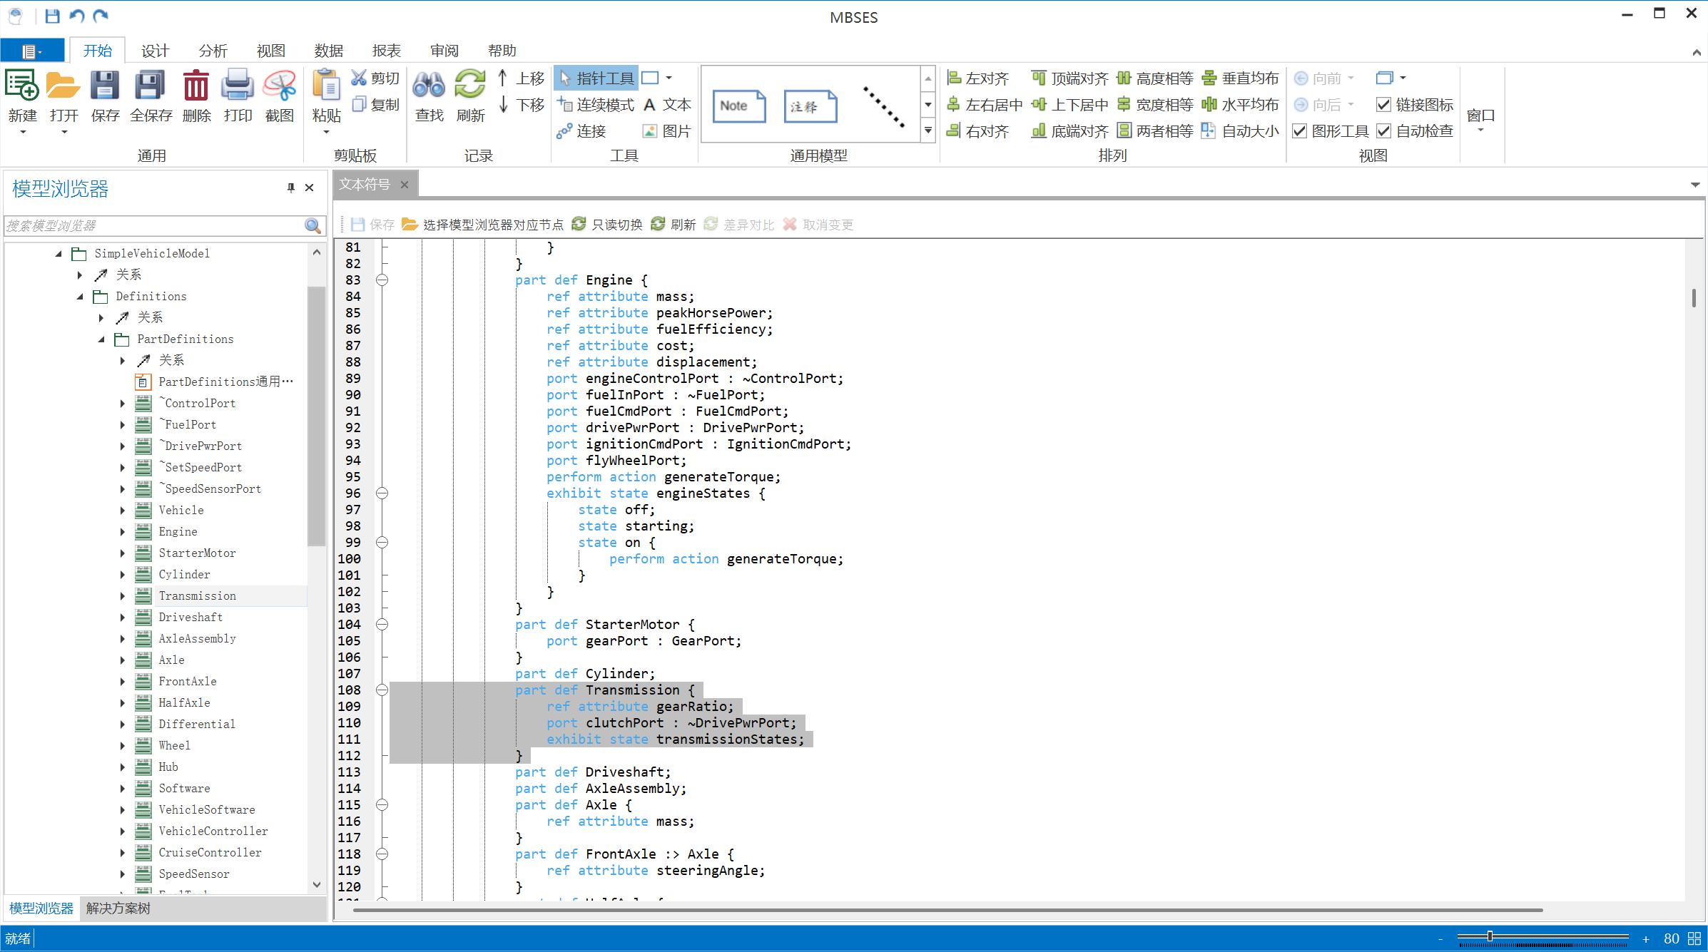Screen dimensions: 1708x952
Task: Click the search magnifier in model browser
Action: pos(312,226)
